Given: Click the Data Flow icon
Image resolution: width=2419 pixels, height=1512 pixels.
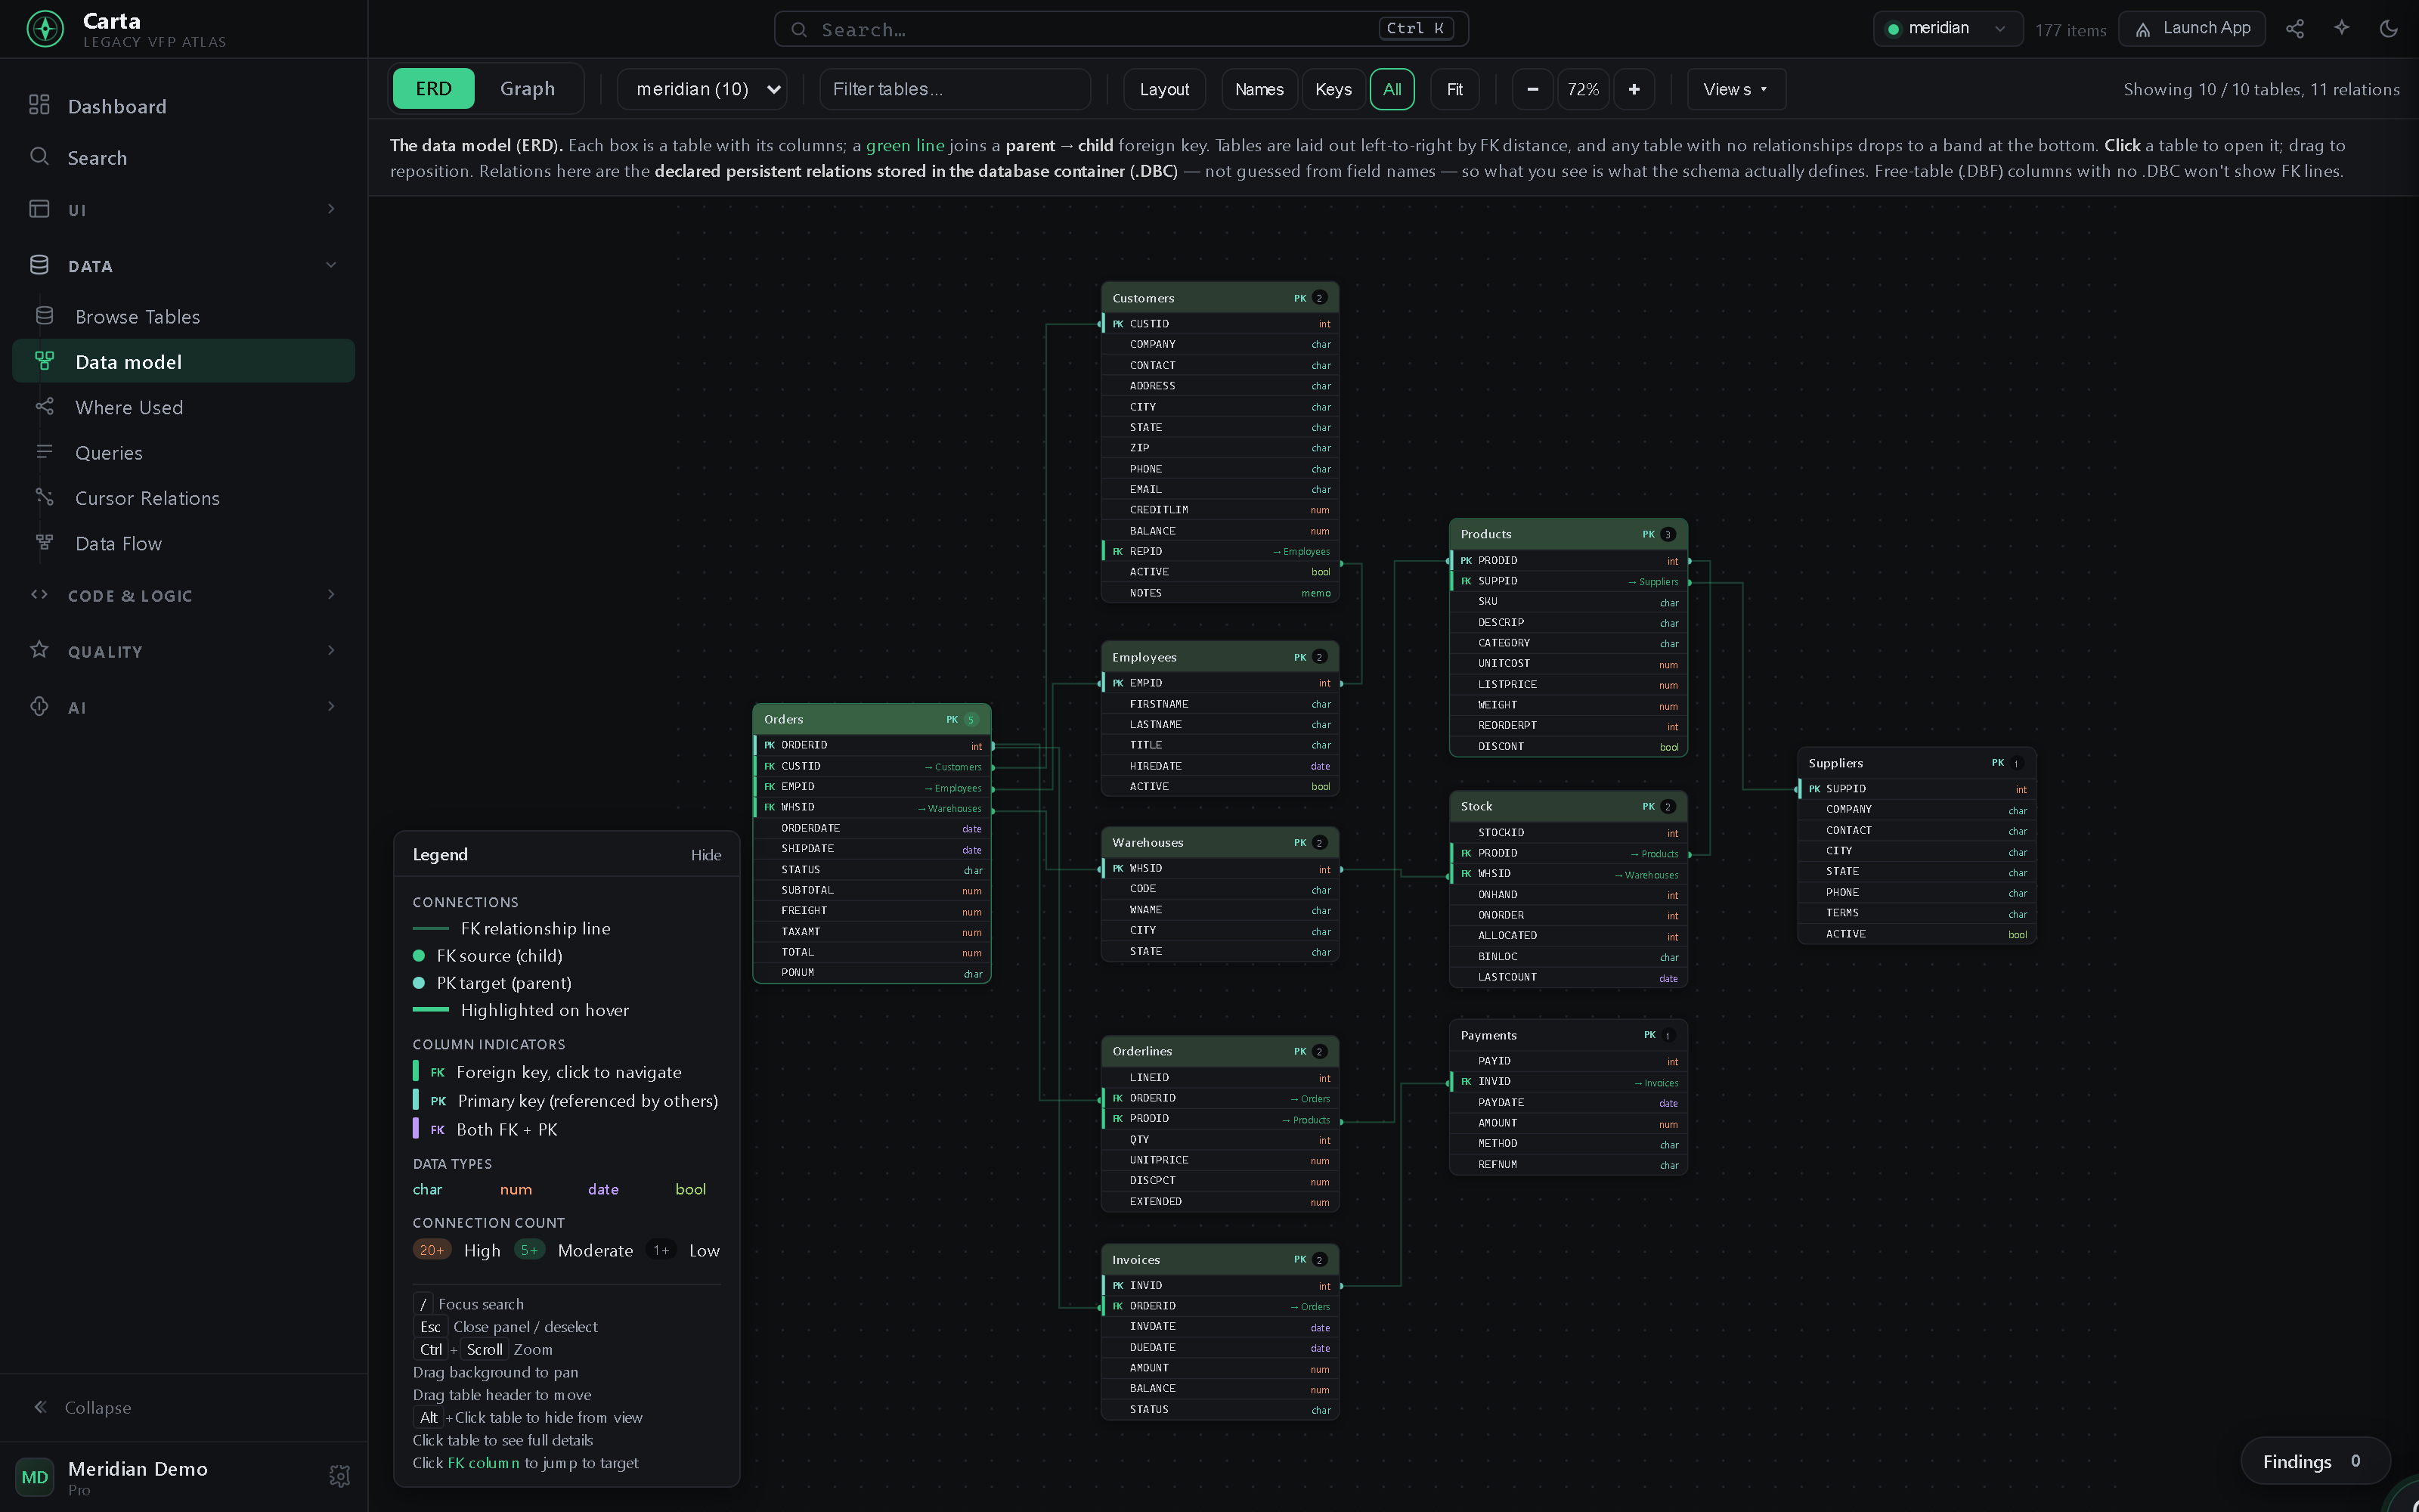Looking at the screenshot, I should tap(44, 542).
